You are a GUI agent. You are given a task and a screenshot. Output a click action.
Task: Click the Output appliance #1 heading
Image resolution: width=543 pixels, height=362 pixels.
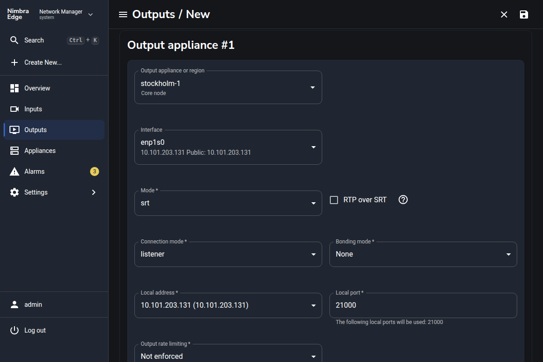point(181,45)
